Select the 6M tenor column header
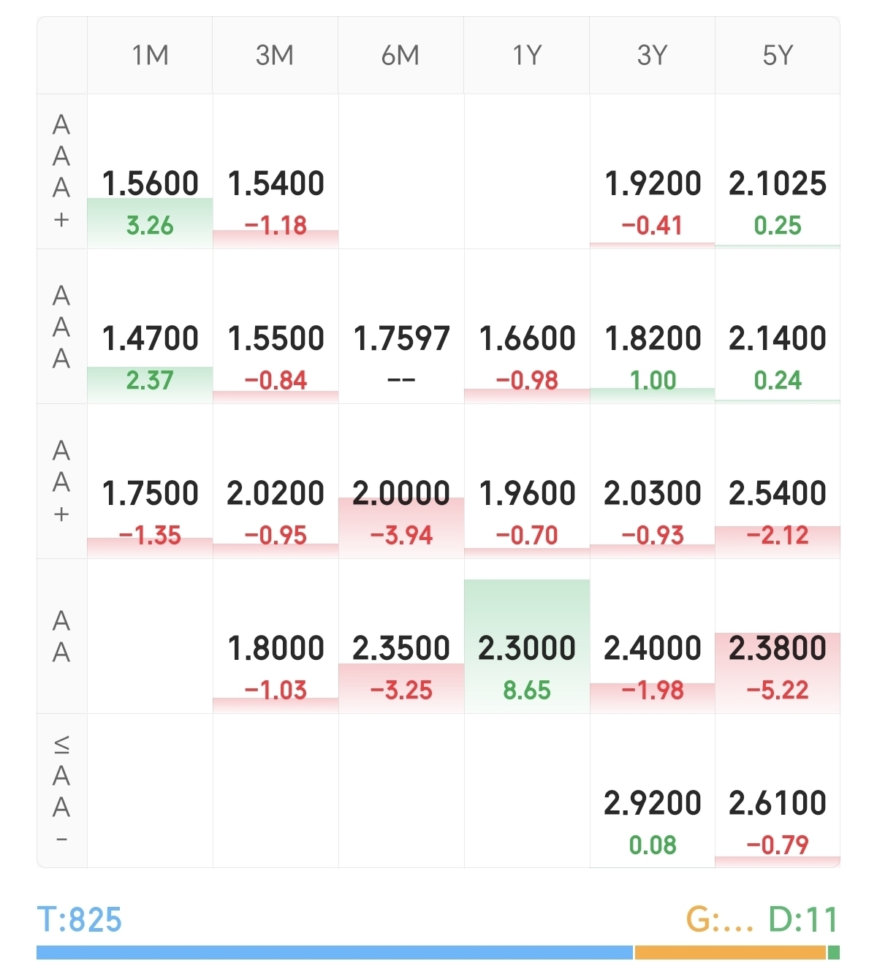 [x=400, y=56]
